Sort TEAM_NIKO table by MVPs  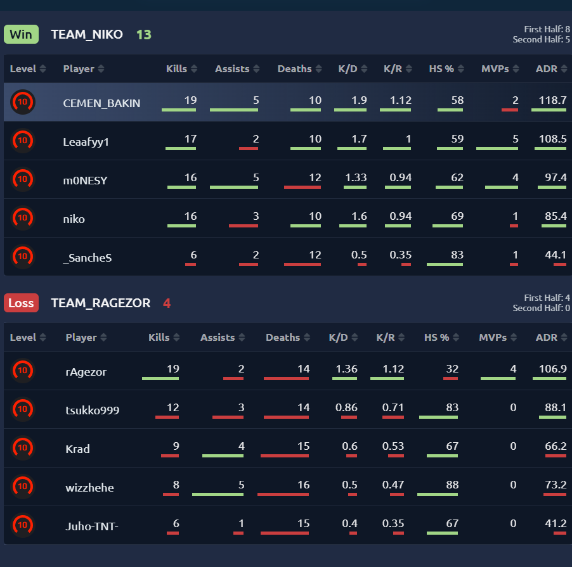[x=500, y=69]
